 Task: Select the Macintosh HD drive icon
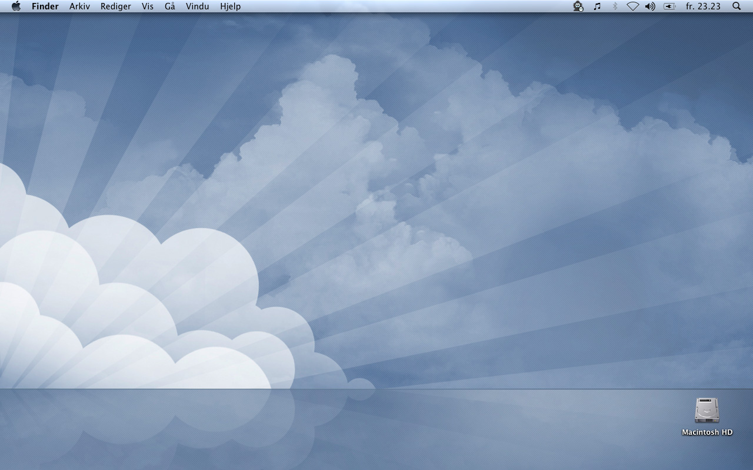(x=707, y=410)
